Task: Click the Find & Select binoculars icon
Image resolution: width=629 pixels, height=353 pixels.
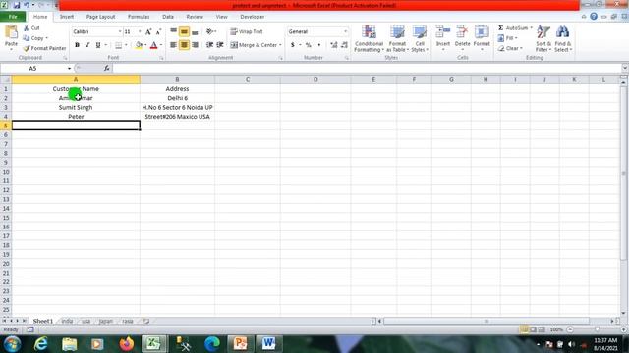Action: coord(562,32)
